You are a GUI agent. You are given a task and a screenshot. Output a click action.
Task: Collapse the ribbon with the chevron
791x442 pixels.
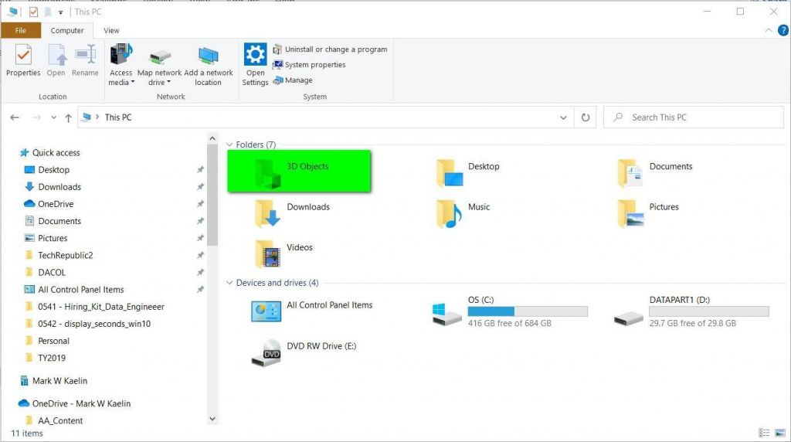click(x=769, y=30)
